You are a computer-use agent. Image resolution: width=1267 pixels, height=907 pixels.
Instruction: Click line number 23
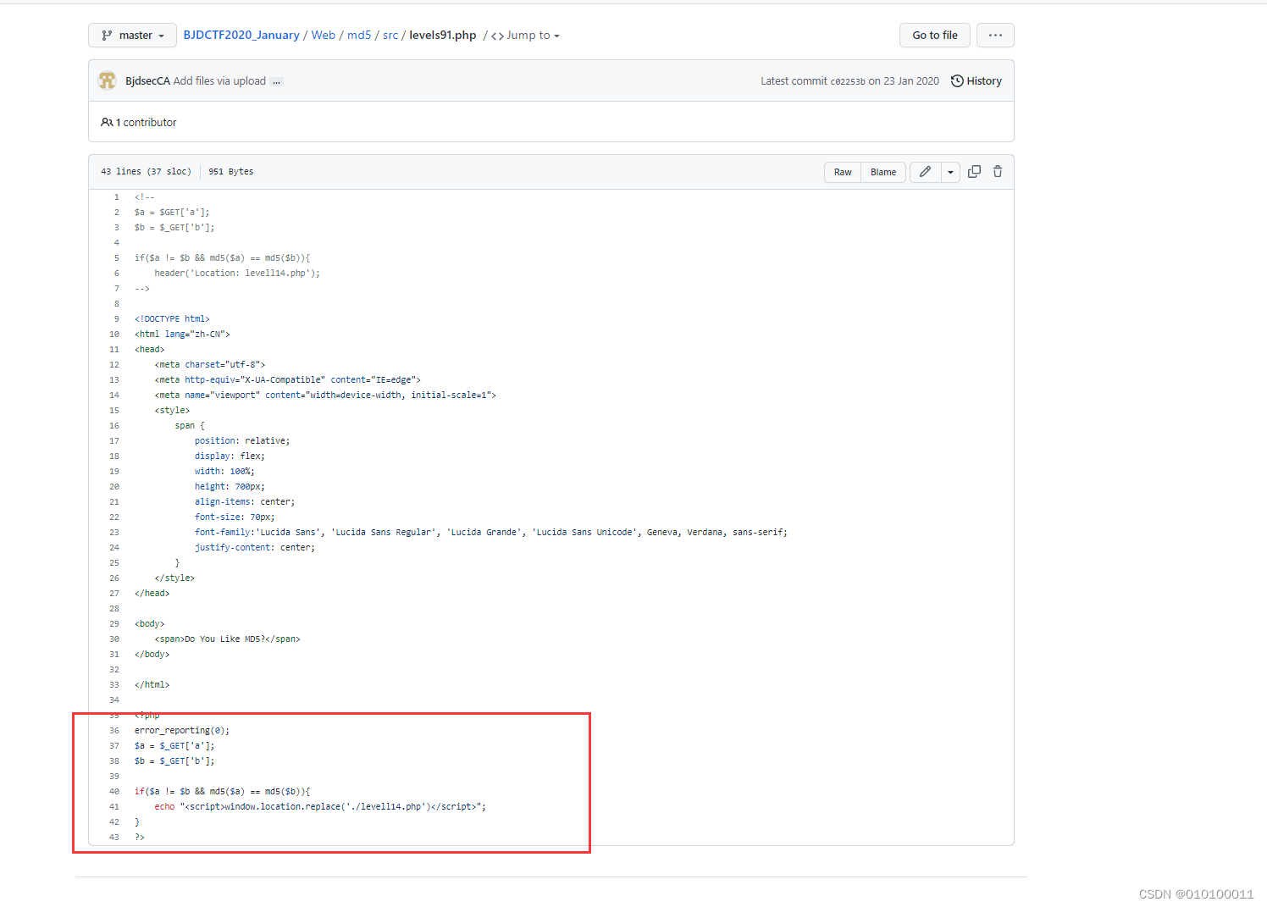(114, 533)
